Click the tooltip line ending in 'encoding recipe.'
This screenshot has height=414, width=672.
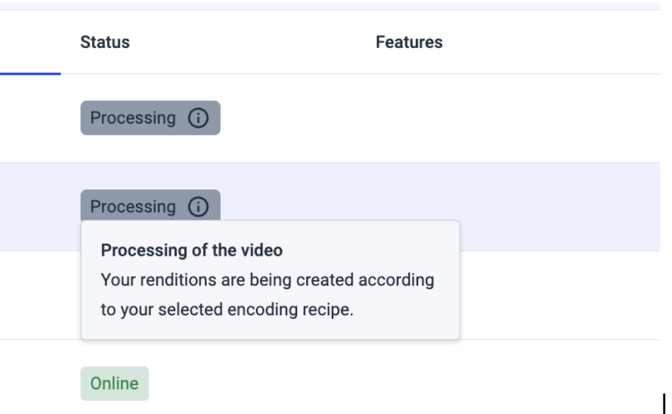tap(227, 309)
